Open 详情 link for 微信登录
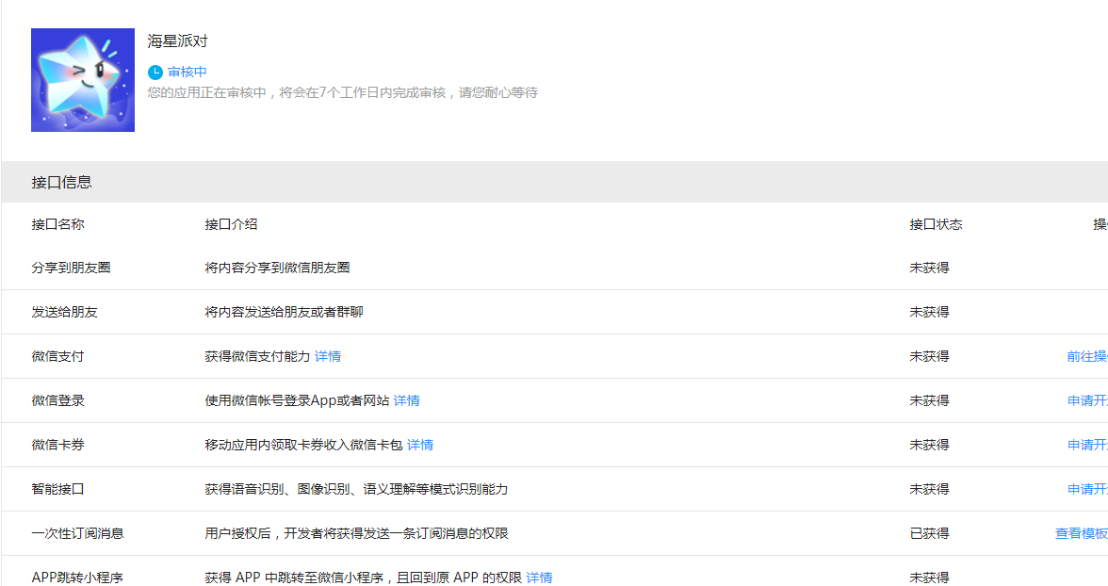 pos(406,400)
